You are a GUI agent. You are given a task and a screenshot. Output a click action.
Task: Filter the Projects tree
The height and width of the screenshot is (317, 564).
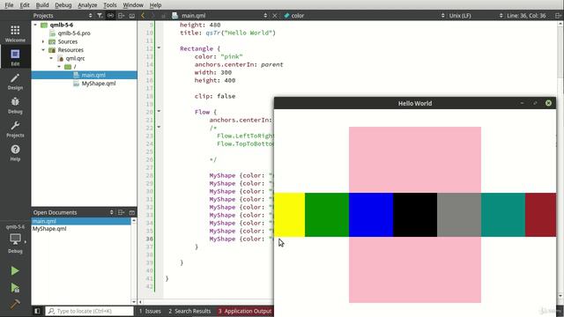point(100,16)
